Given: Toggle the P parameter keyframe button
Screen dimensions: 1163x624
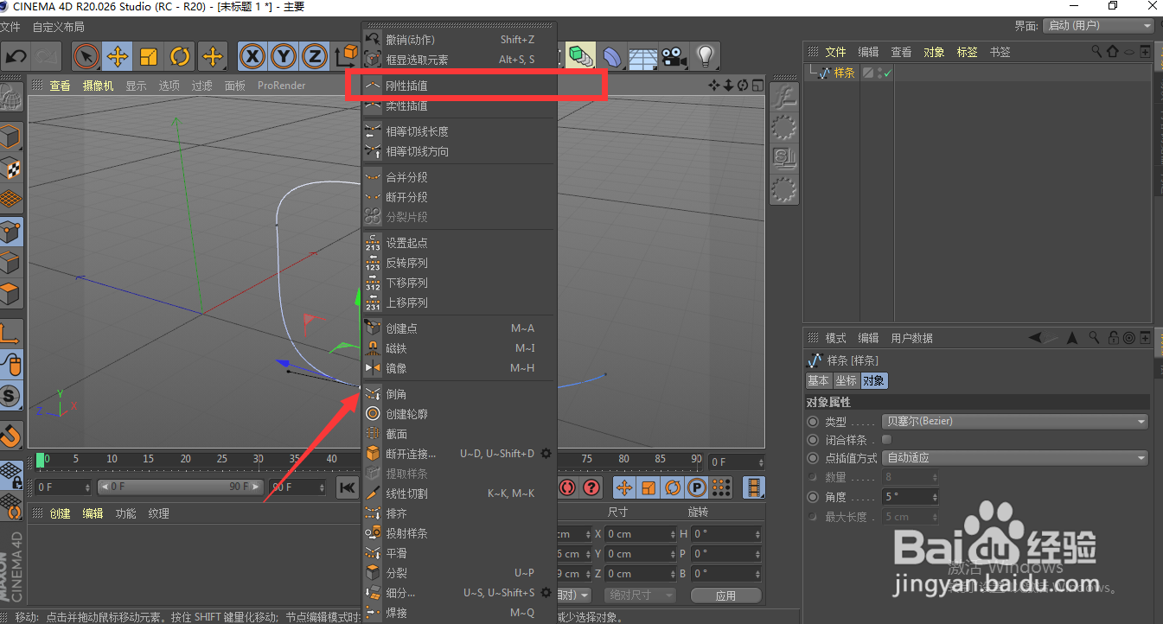Looking at the screenshot, I should (x=697, y=487).
